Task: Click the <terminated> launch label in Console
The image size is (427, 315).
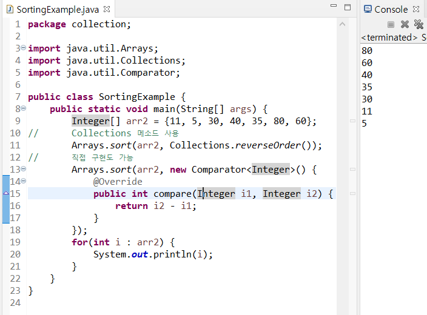Action: tap(389, 38)
